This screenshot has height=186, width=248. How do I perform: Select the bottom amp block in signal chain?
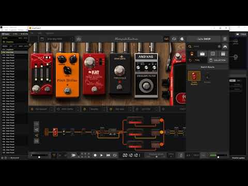[135, 144]
